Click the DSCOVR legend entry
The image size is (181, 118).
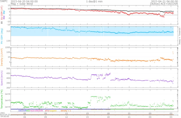tap(23, 111)
